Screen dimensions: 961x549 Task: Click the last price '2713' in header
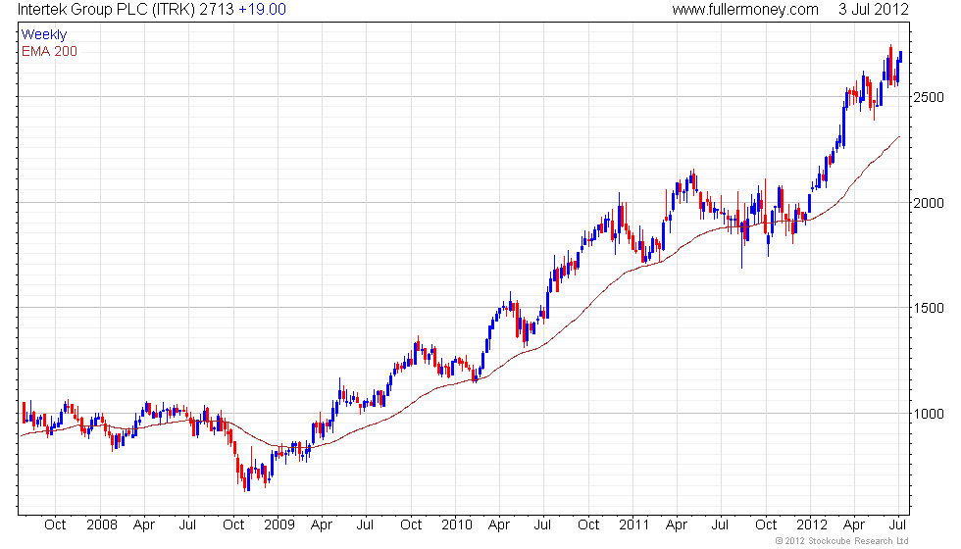pos(217,9)
